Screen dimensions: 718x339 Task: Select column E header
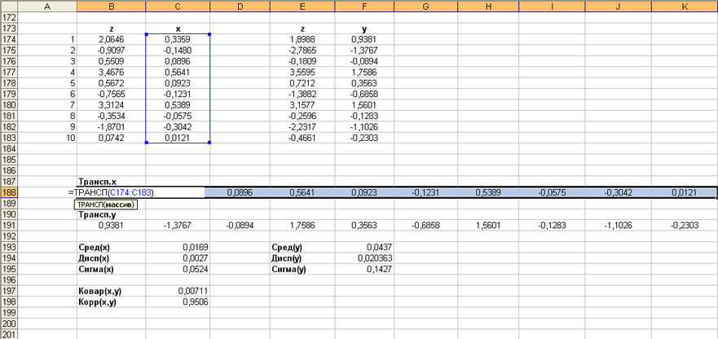coord(302,7)
